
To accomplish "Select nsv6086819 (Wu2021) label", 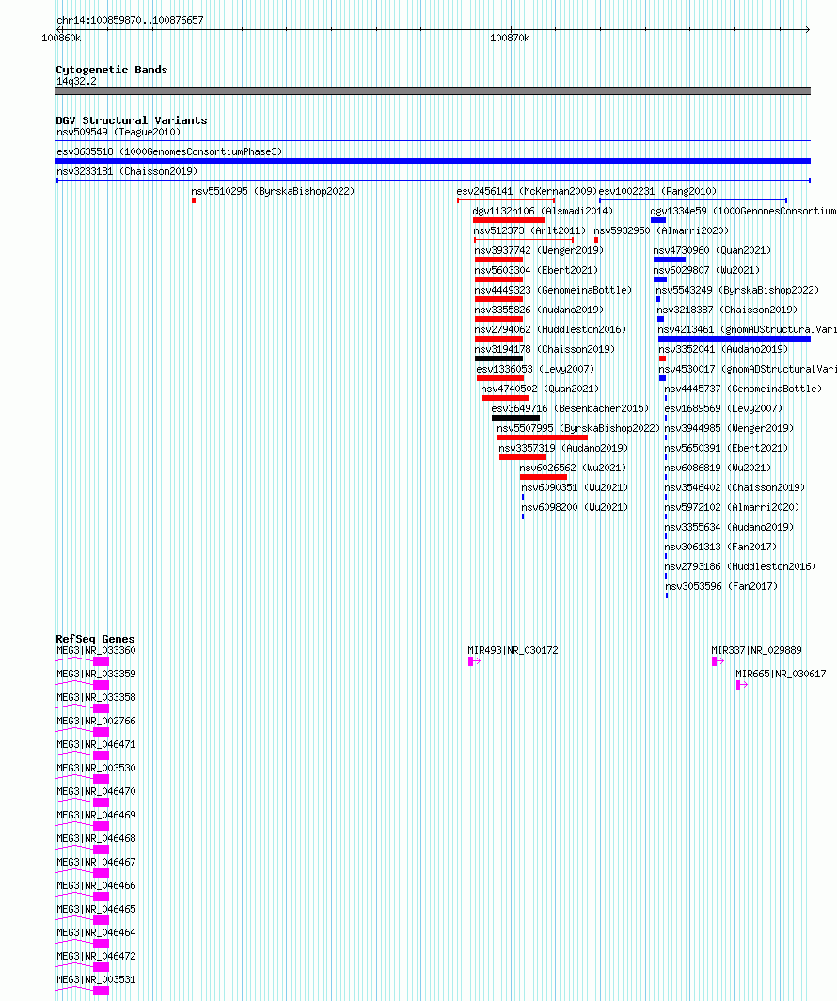I will [718, 468].
